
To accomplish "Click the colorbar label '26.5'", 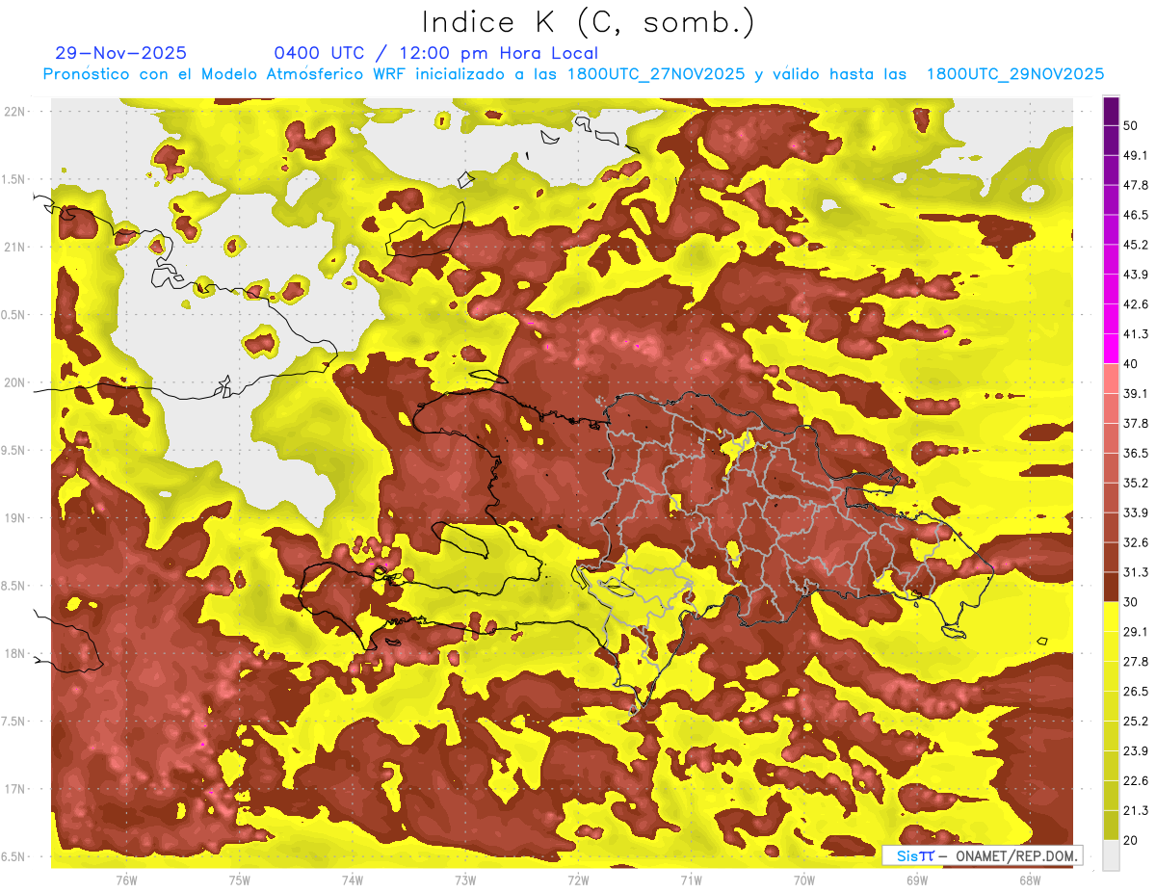I will pyautogui.click(x=1136, y=691).
